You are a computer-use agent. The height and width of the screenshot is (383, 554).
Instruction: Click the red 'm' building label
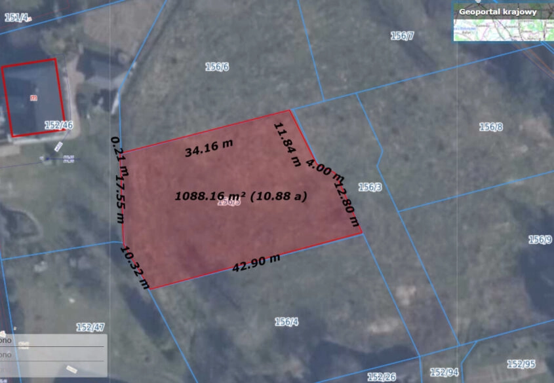(x=33, y=98)
